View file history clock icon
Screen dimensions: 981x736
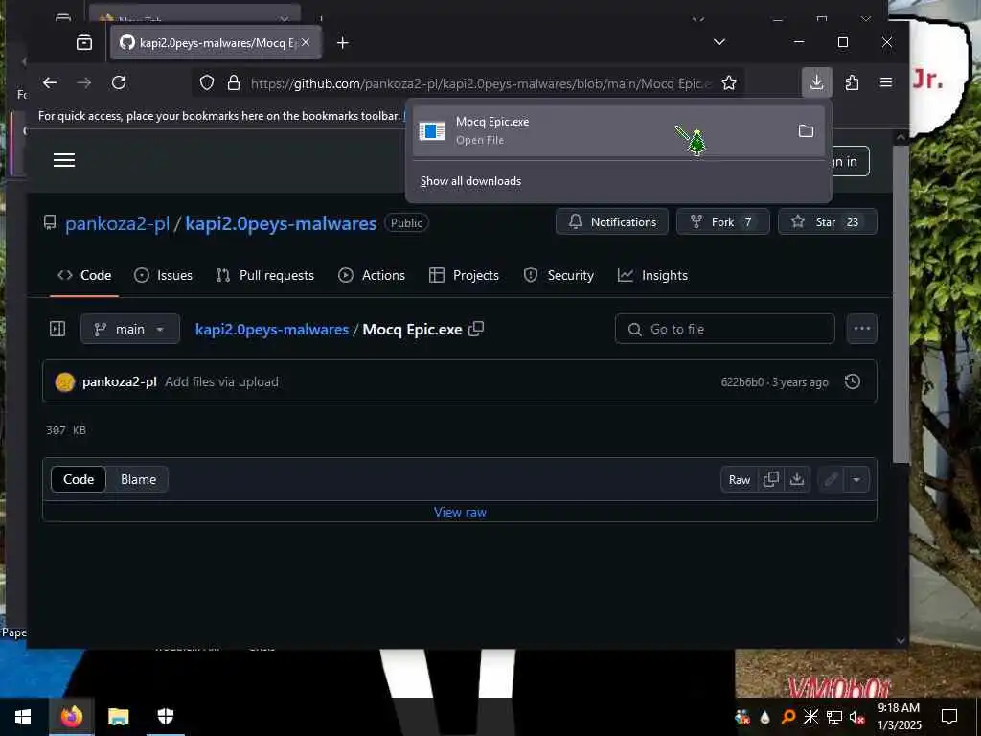point(852,381)
